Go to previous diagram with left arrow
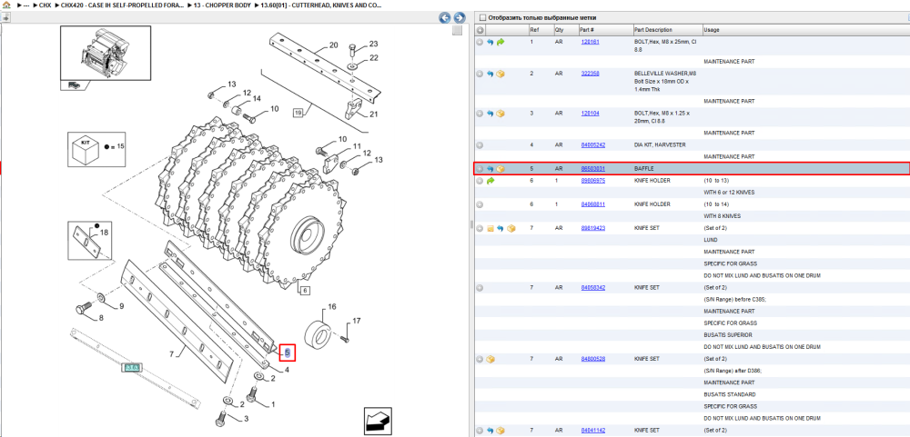Viewport: 910px width, 437px height. (x=445, y=17)
